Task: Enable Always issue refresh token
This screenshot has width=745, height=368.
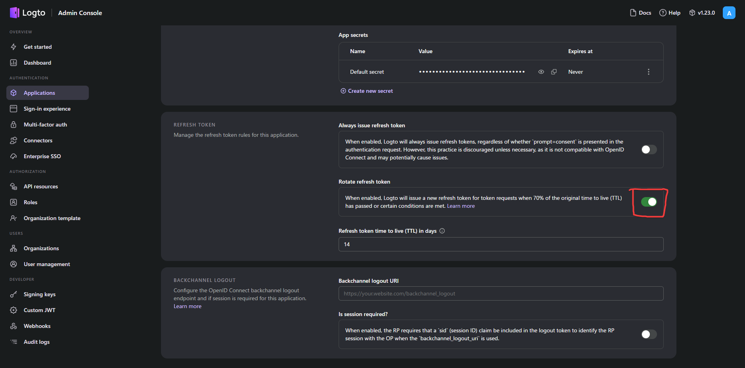Action: 649,149
